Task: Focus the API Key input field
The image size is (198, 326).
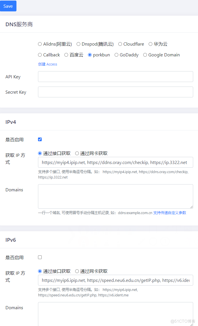Action: click(115, 77)
